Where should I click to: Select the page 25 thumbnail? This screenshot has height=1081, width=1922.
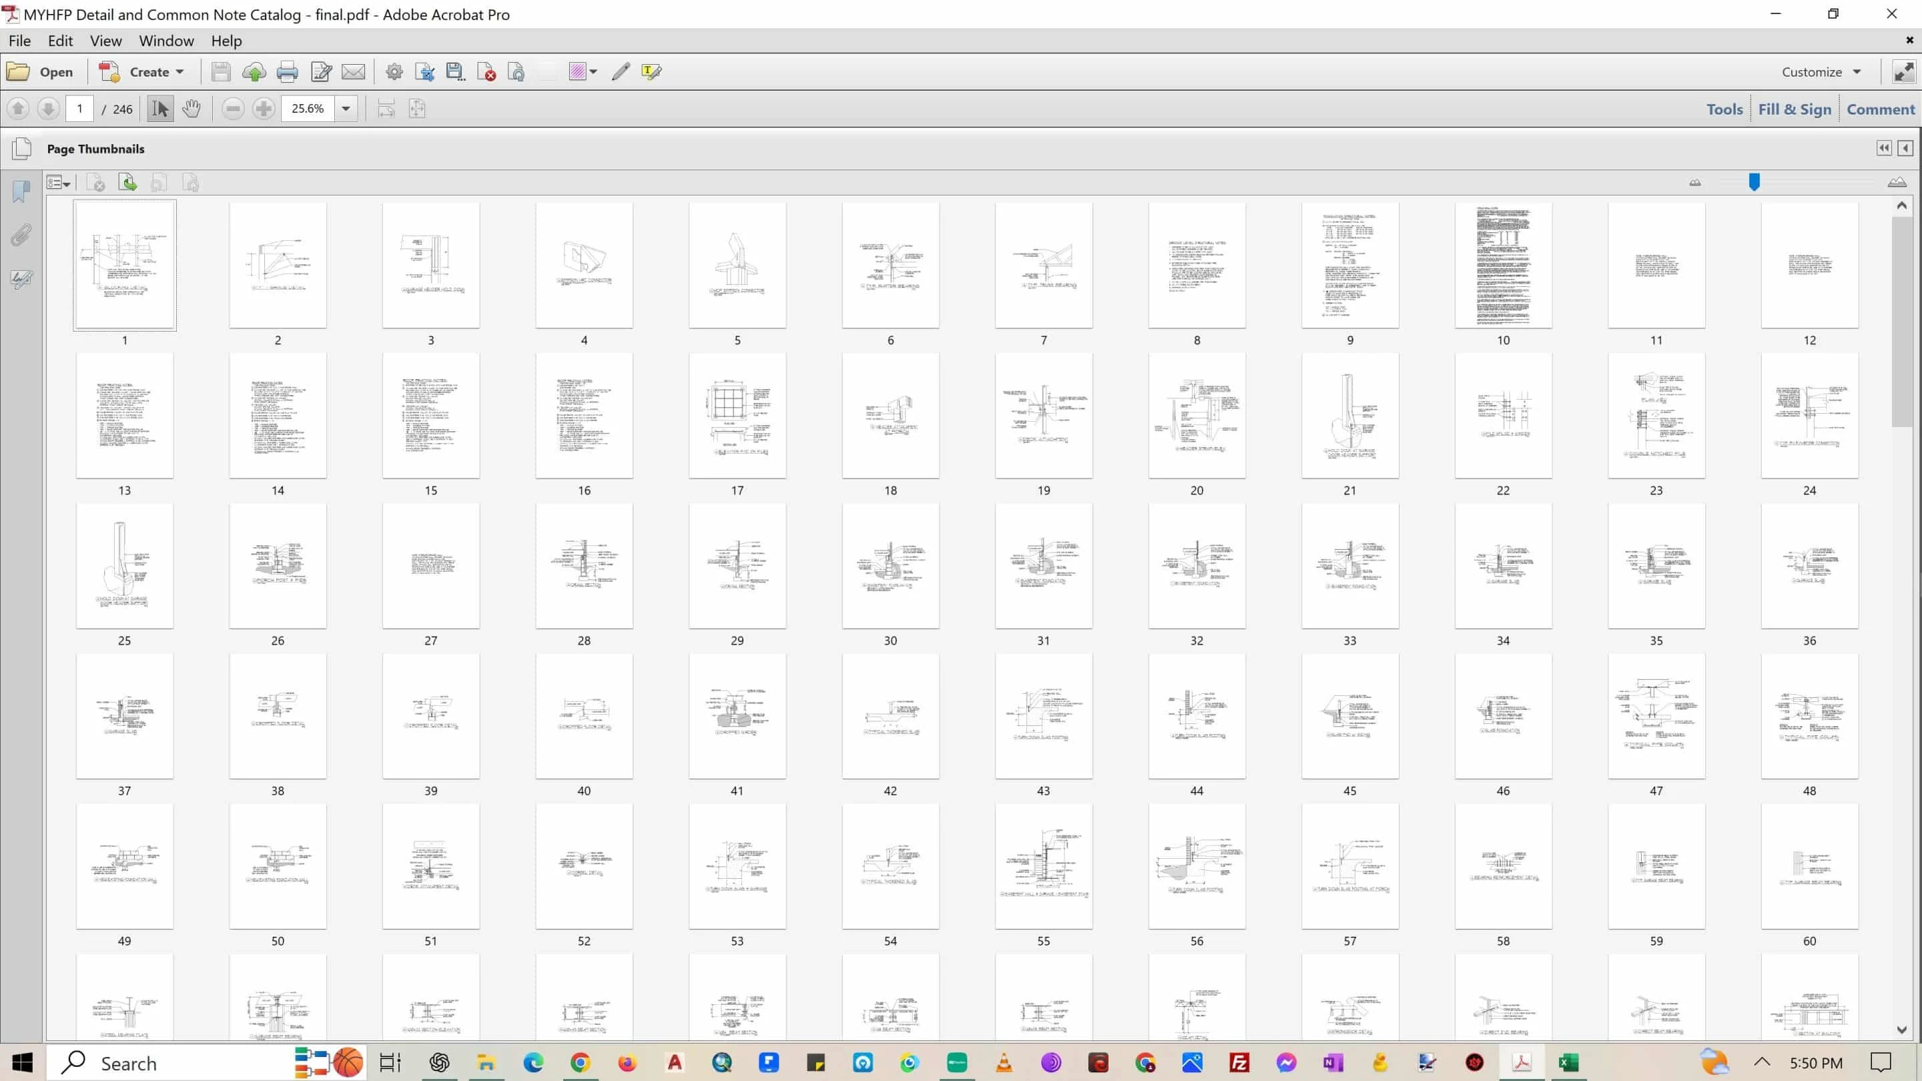[x=125, y=565]
